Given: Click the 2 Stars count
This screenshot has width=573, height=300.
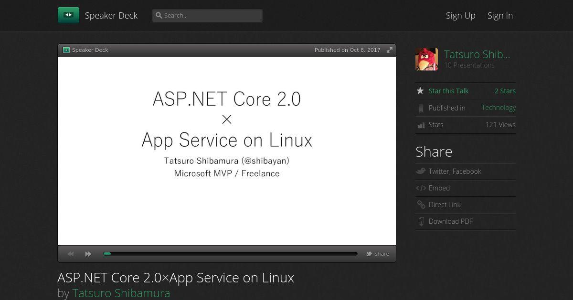Looking at the screenshot, I should [505, 91].
